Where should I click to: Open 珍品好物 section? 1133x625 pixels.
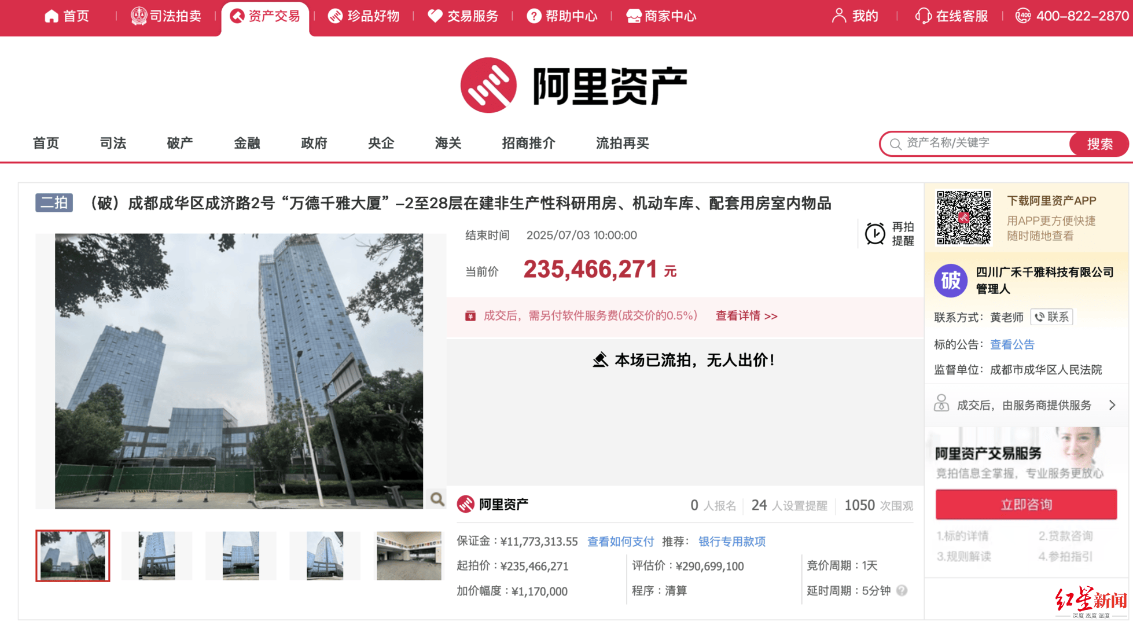363,16
